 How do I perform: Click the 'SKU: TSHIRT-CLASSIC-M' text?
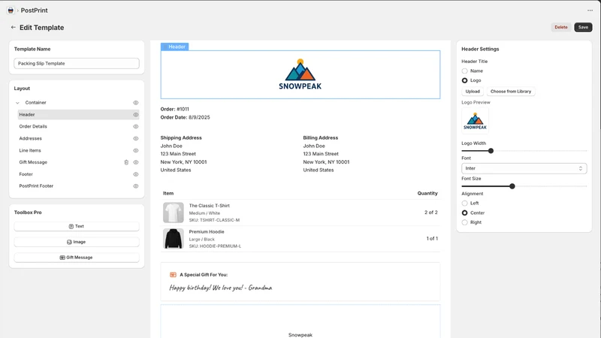click(x=214, y=220)
